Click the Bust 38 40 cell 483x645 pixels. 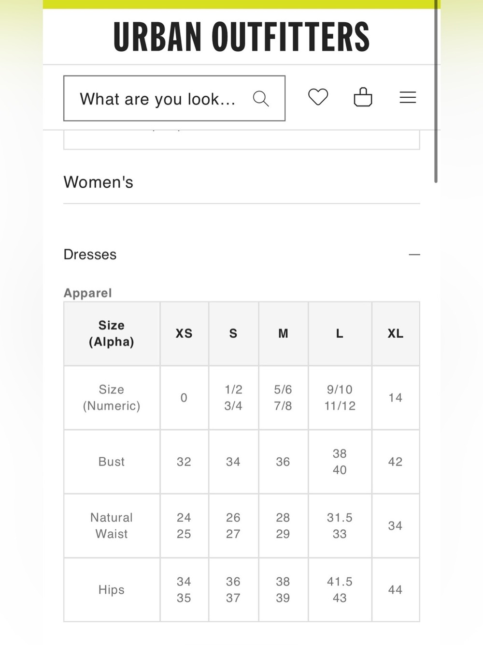pyautogui.click(x=340, y=462)
